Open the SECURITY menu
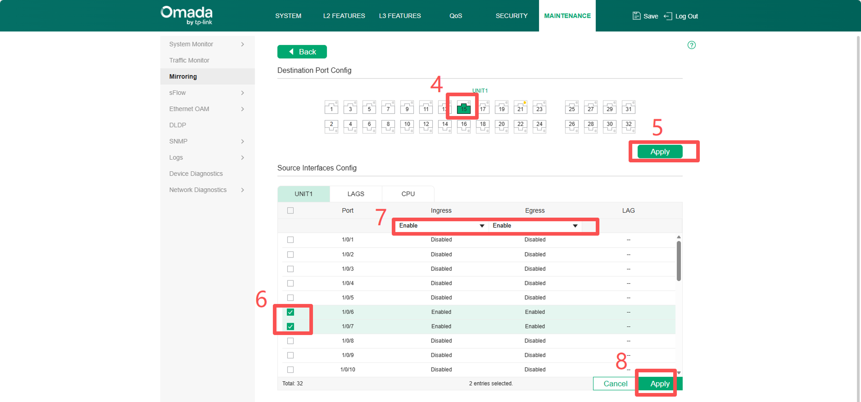The height and width of the screenshot is (402, 861). click(x=511, y=16)
